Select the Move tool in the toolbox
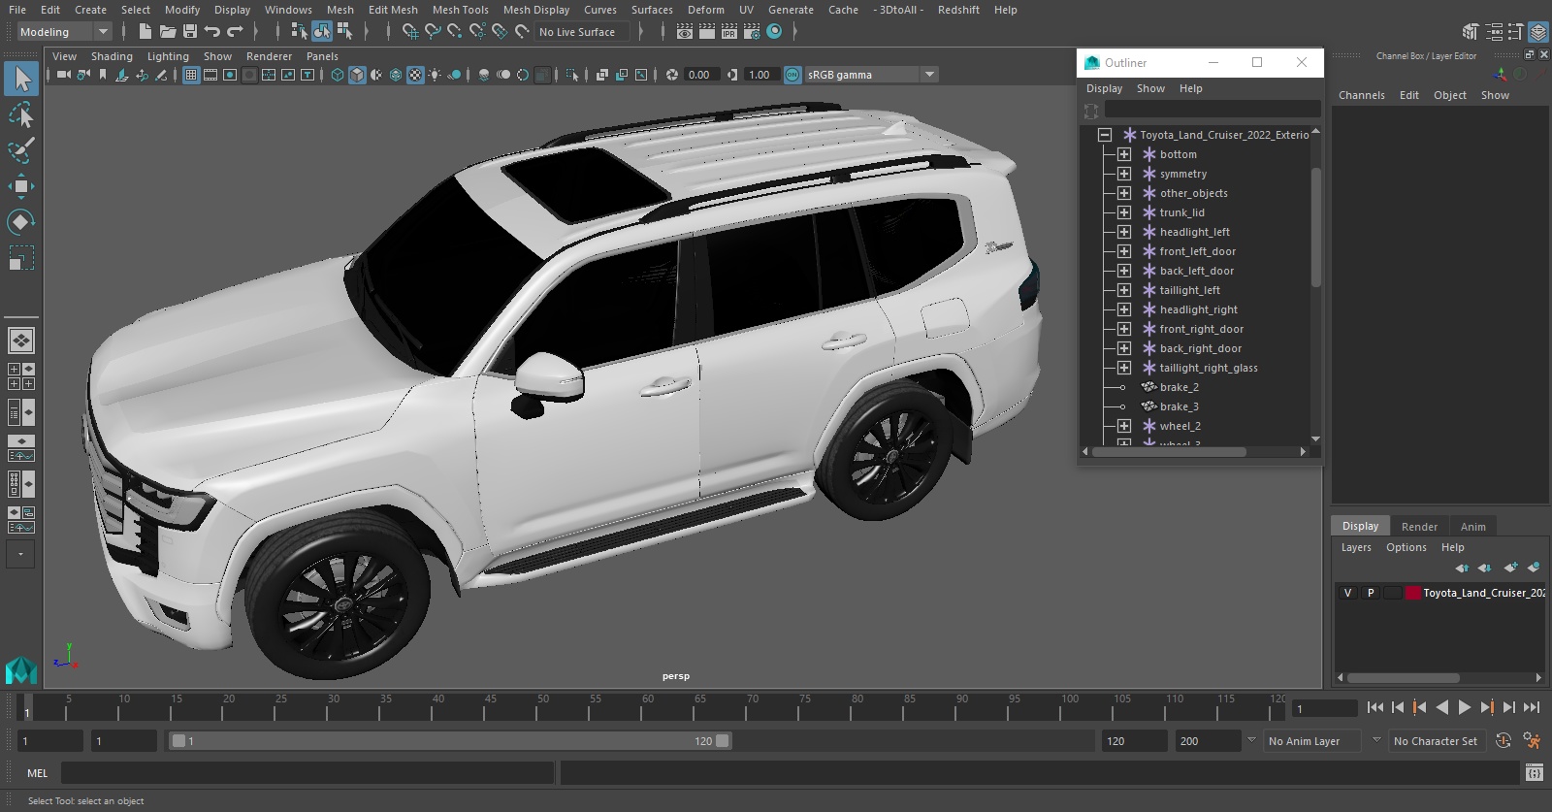The width and height of the screenshot is (1552, 812). coord(20,186)
